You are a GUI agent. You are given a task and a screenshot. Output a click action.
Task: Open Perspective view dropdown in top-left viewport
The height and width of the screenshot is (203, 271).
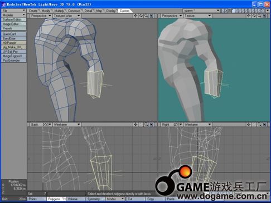[x=41, y=16]
